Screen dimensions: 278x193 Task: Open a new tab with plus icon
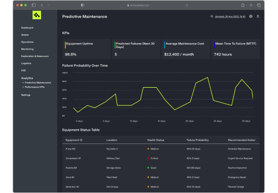[x=251, y=5]
